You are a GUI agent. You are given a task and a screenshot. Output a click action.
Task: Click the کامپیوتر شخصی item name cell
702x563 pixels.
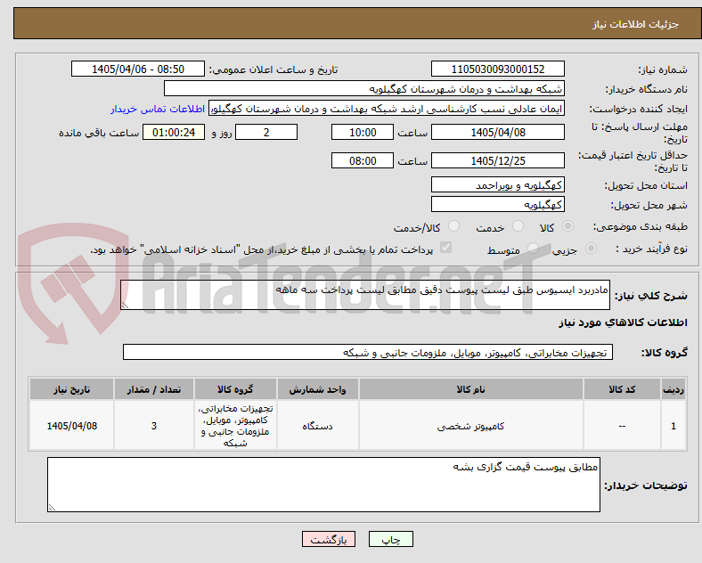click(470, 426)
